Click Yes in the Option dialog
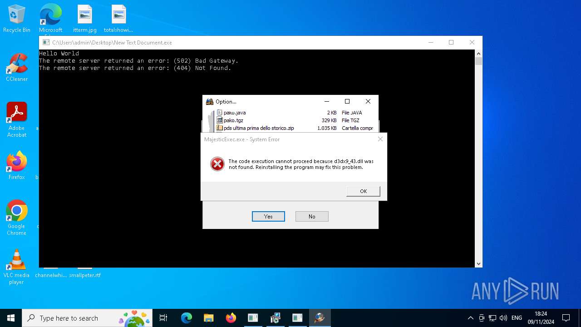Screen dimensions: 581x327 [268, 217]
